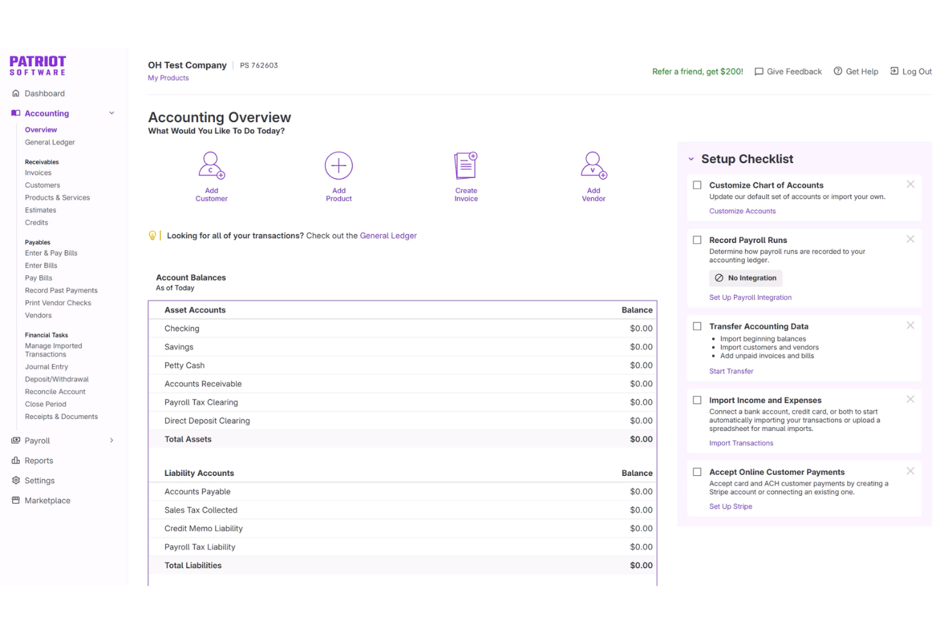The width and height of the screenshot is (952, 634).
Task: Select the Create Invoice icon
Action: coord(466,165)
